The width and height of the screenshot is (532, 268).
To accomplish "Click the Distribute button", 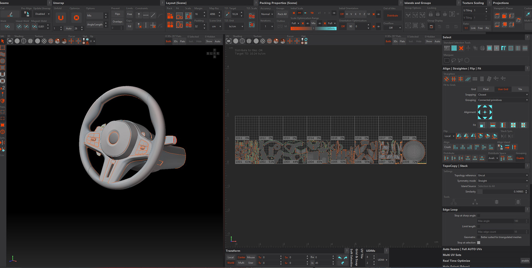I will 393,15.
